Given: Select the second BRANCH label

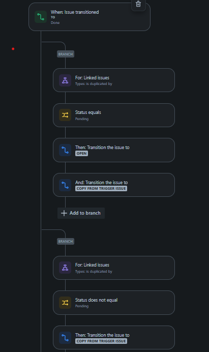Looking at the screenshot, I should 66,241.
